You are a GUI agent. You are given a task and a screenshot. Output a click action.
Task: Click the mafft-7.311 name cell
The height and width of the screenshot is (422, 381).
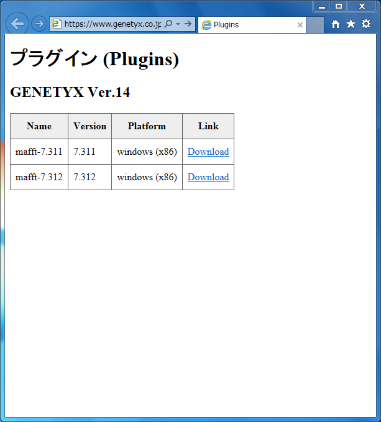click(39, 152)
